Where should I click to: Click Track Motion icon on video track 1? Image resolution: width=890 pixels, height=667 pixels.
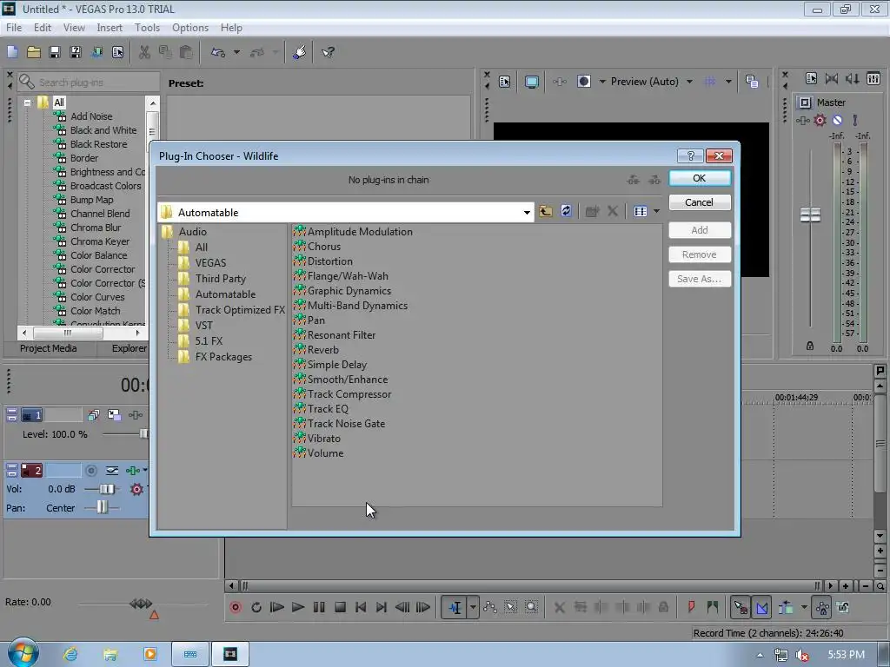(114, 415)
